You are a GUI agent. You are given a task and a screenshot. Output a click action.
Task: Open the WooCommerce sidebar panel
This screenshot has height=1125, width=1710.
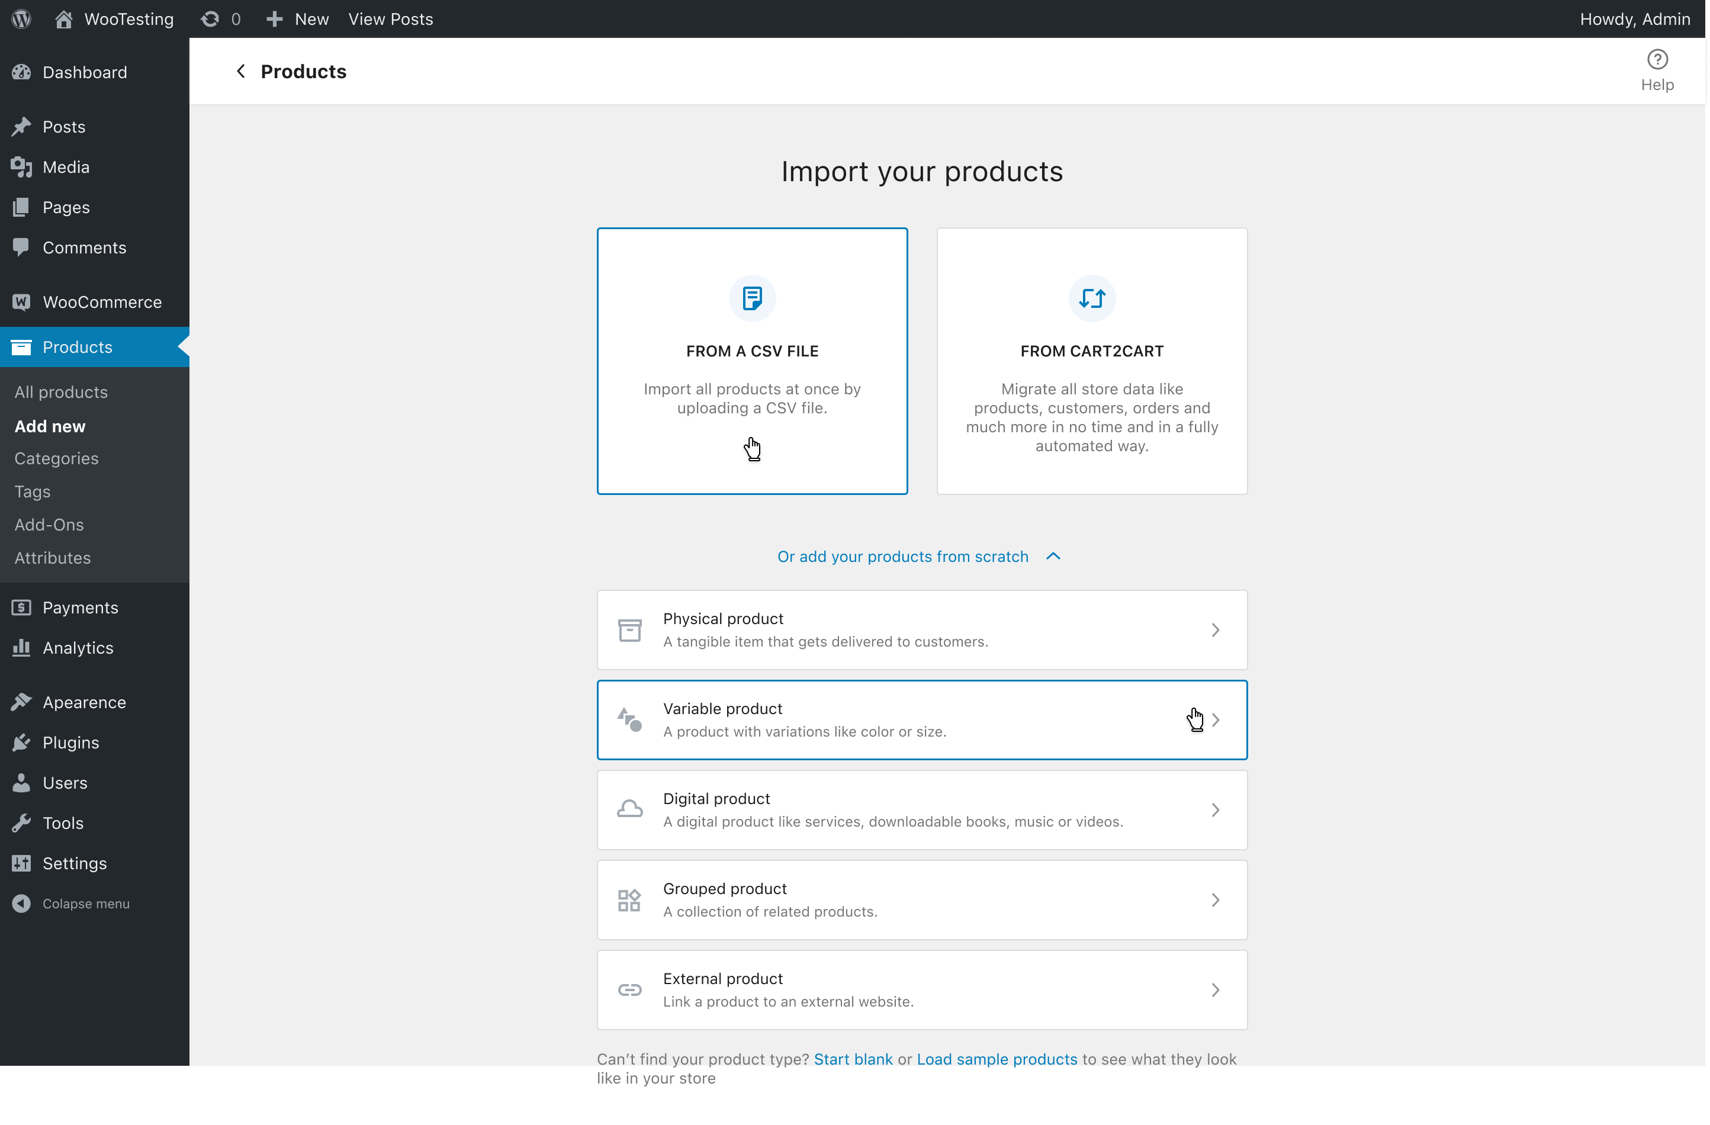point(21,302)
